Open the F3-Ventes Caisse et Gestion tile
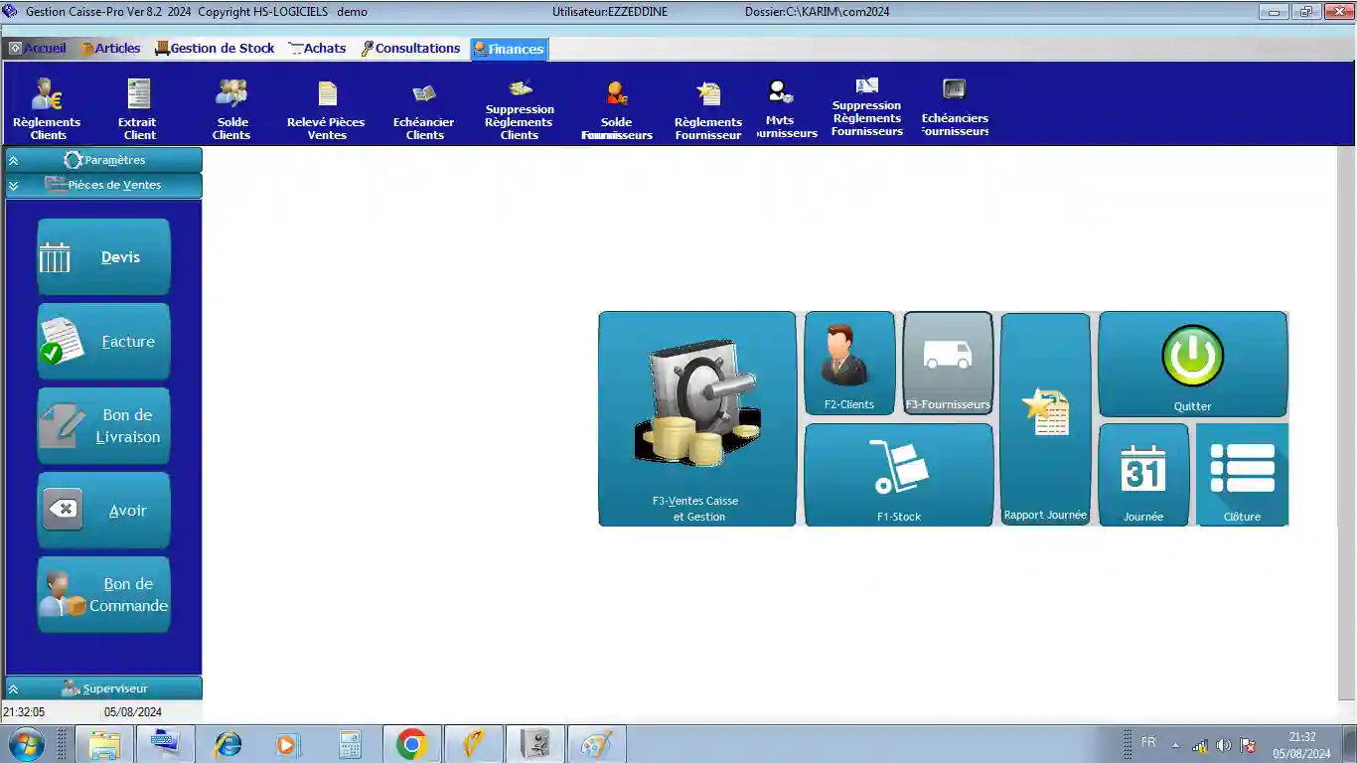This screenshot has width=1357, height=763. pyautogui.click(x=696, y=418)
